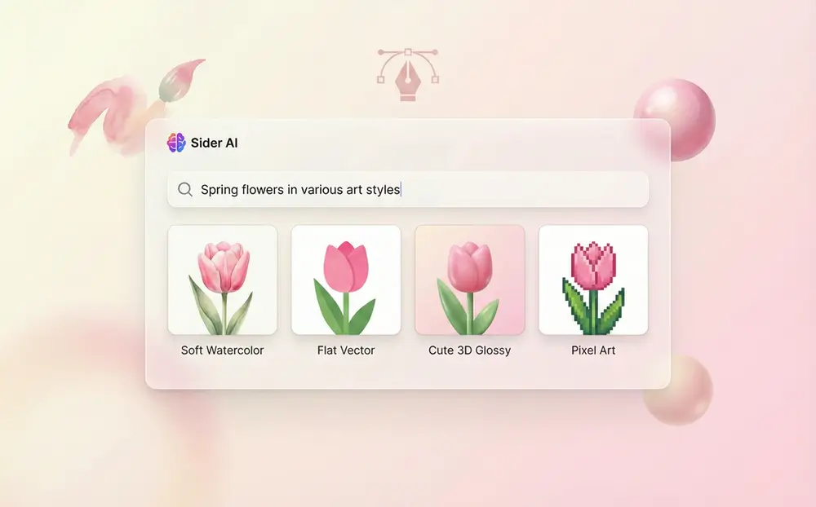Click the Sider AI brain logo icon
The image size is (816, 507).
176,143
